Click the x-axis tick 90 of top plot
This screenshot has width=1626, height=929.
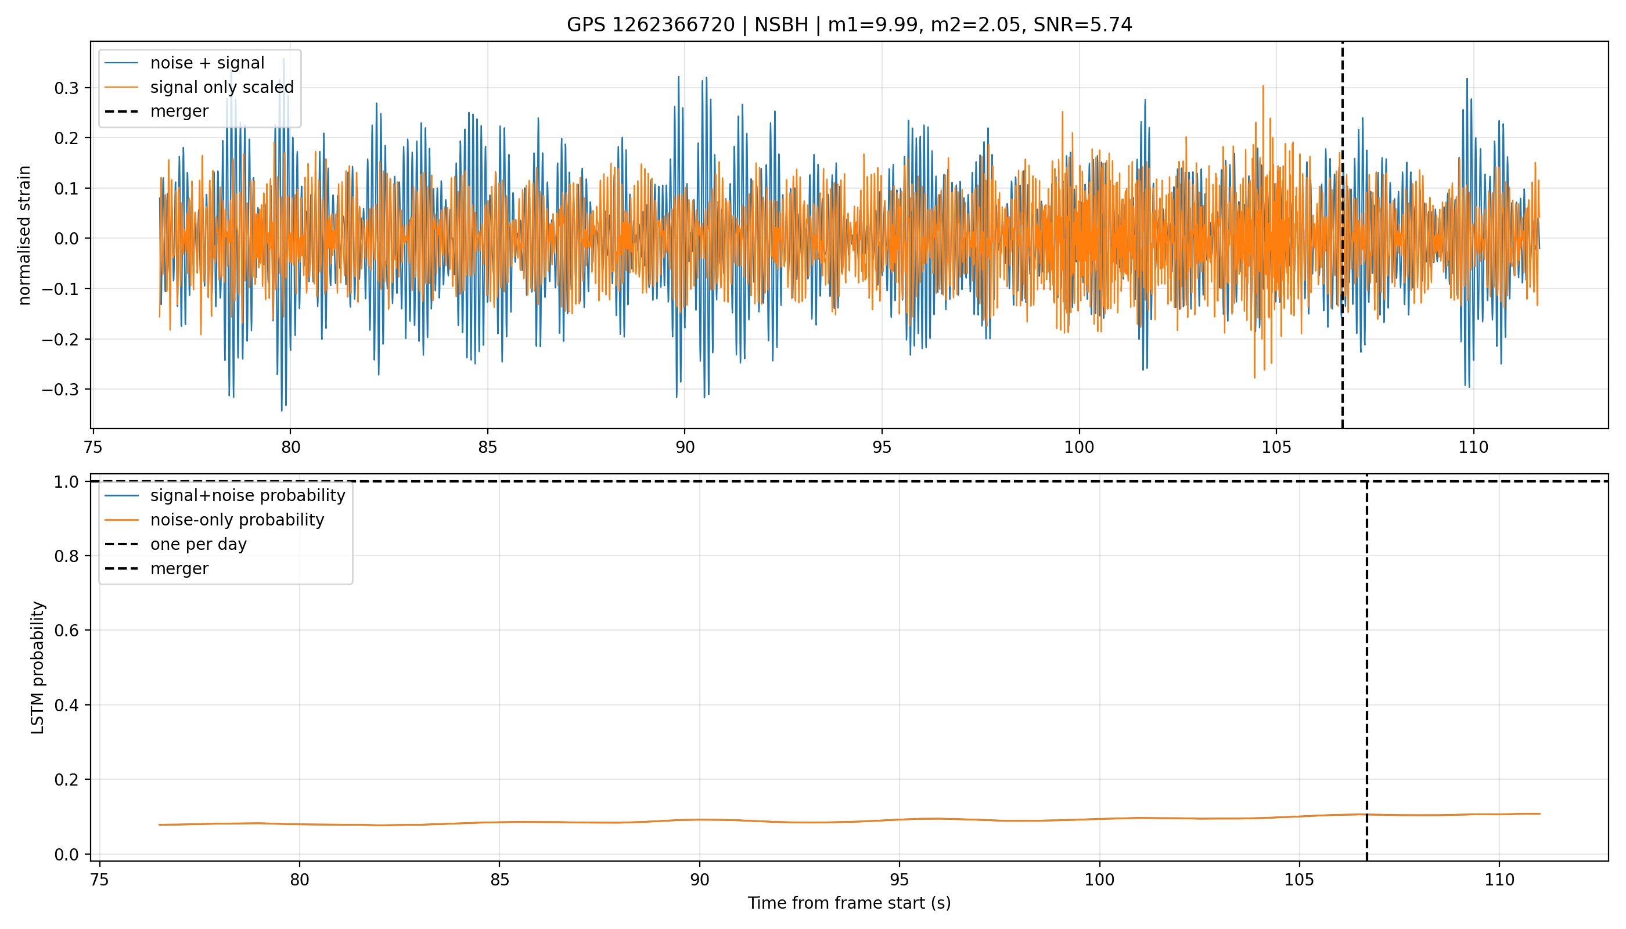click(685, 447)
